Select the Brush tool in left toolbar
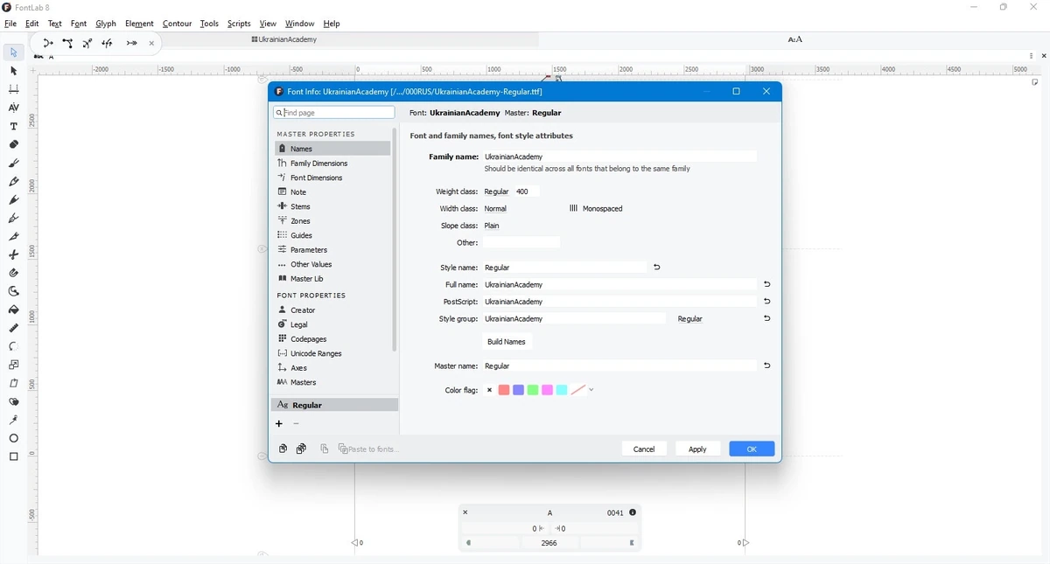1050x564 pixels. (13, 163)
